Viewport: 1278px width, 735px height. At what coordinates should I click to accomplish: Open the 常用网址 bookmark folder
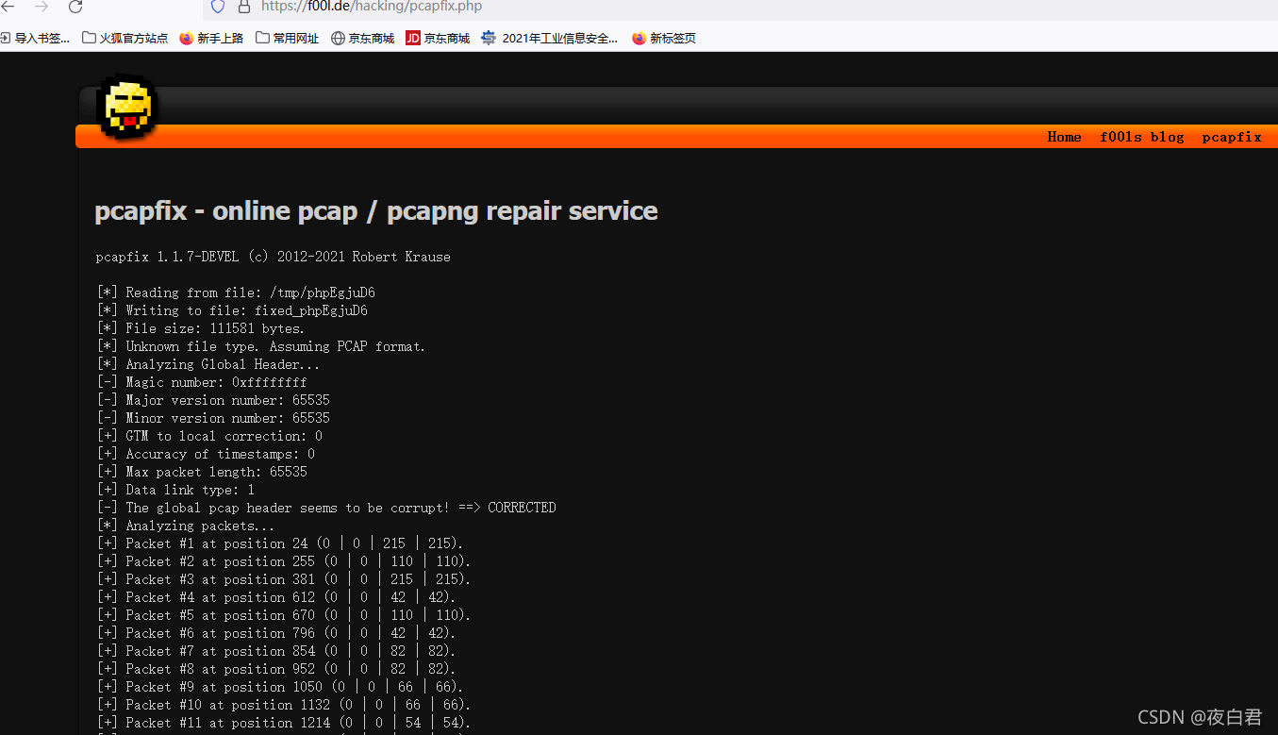[288, 39]
